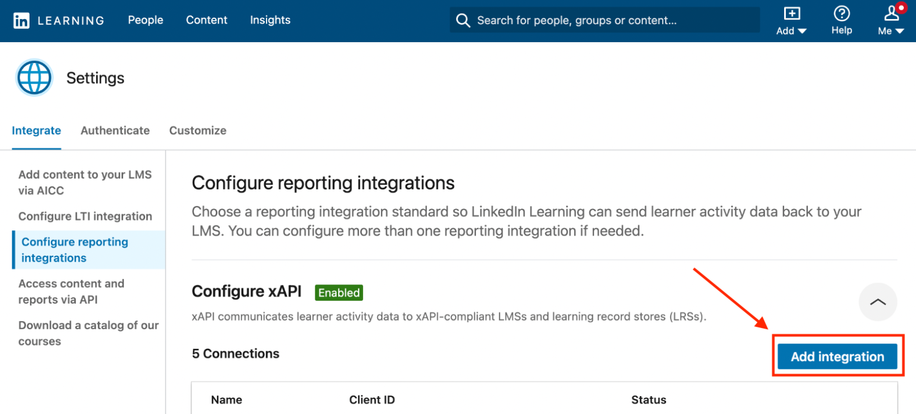Click the green Enabled badge
Image resolution: width=916 pixels, height=414 pixels.
coord(339,293)
